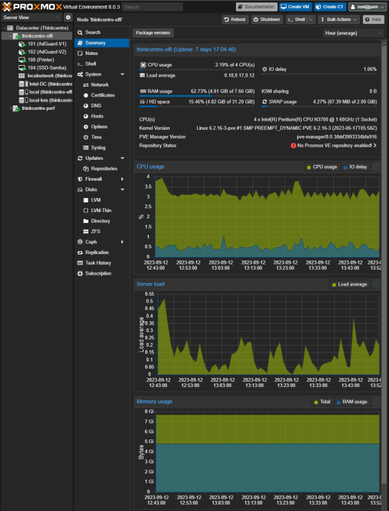Toggle the RAM usage legend series
Screen dimensions: 389x511
(x=352, y=402)
